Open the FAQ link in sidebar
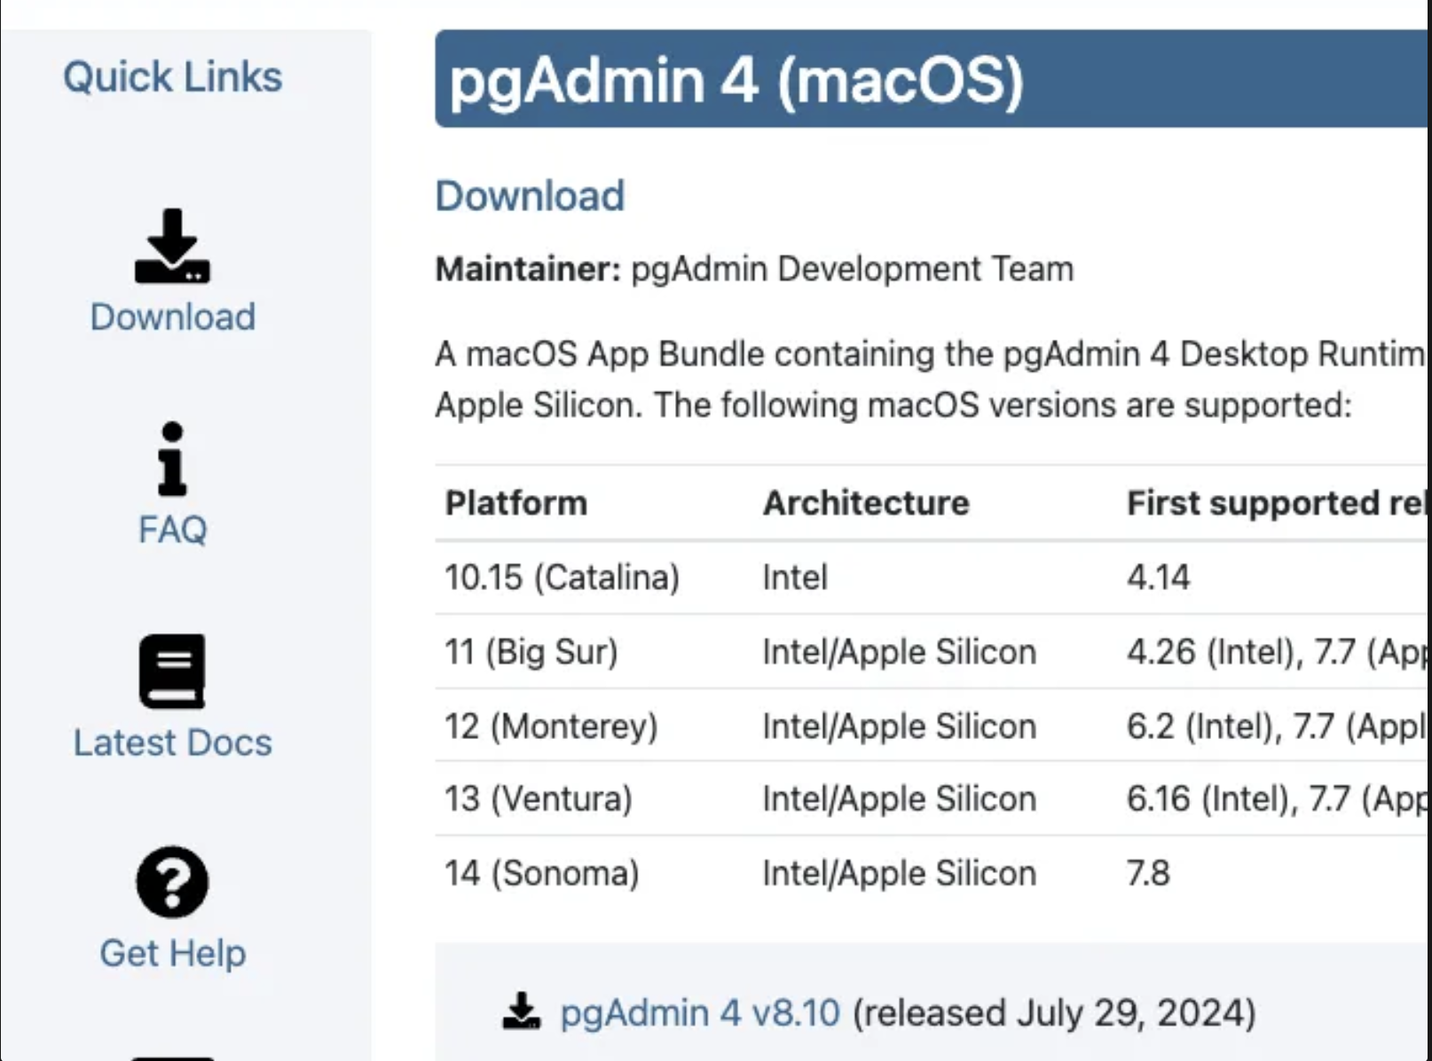 click(x=172, y=530)
